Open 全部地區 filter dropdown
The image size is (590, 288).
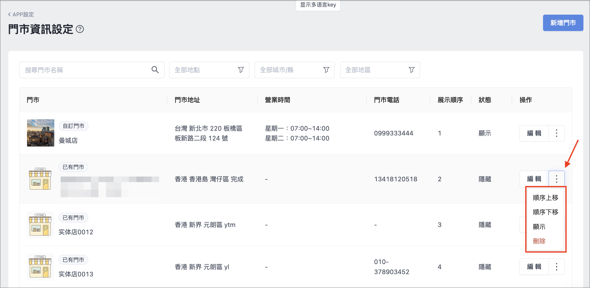point(380,70)
